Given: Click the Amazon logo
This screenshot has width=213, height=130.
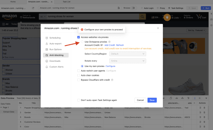Looking at the screenshot, I should tap(9, 17).
